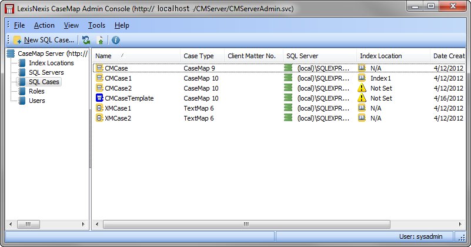Click the warning icon in CMCase2 row

click(x=362, y=88)
